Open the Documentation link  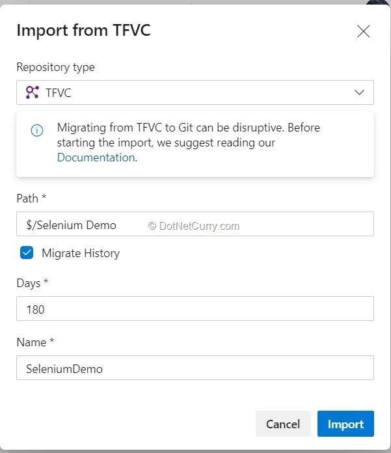pyautogui.click(x=96, y=158)
